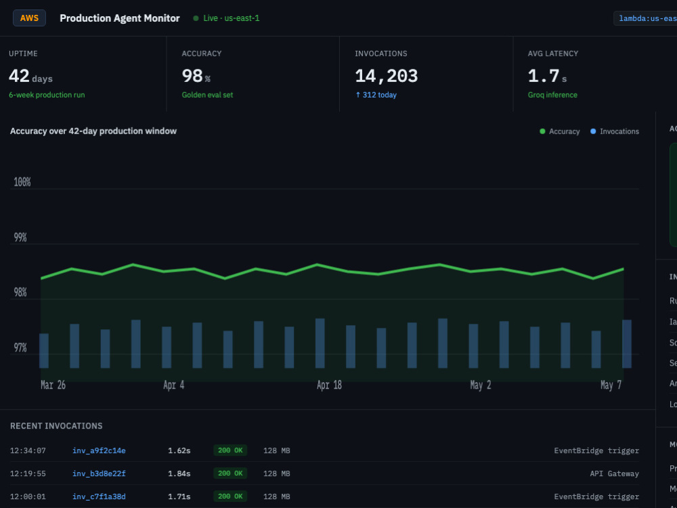677x508 pixels.
Task: Click the 98% y-axis label
Action: click(x=20, y=293)
